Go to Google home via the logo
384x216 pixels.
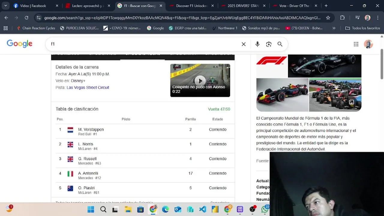[x=19, y=44]
